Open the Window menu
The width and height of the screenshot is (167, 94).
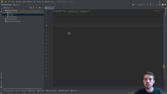[x=47, y=2]
